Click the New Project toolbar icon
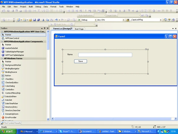The width and height of the screenshot is (178, 134). (x=19, y=20)
